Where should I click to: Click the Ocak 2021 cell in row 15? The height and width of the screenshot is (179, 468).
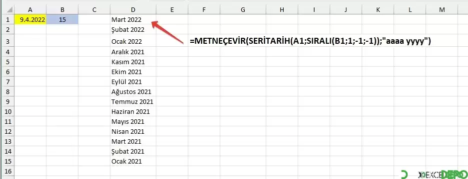pyautogui.click(x=133, y=162)
